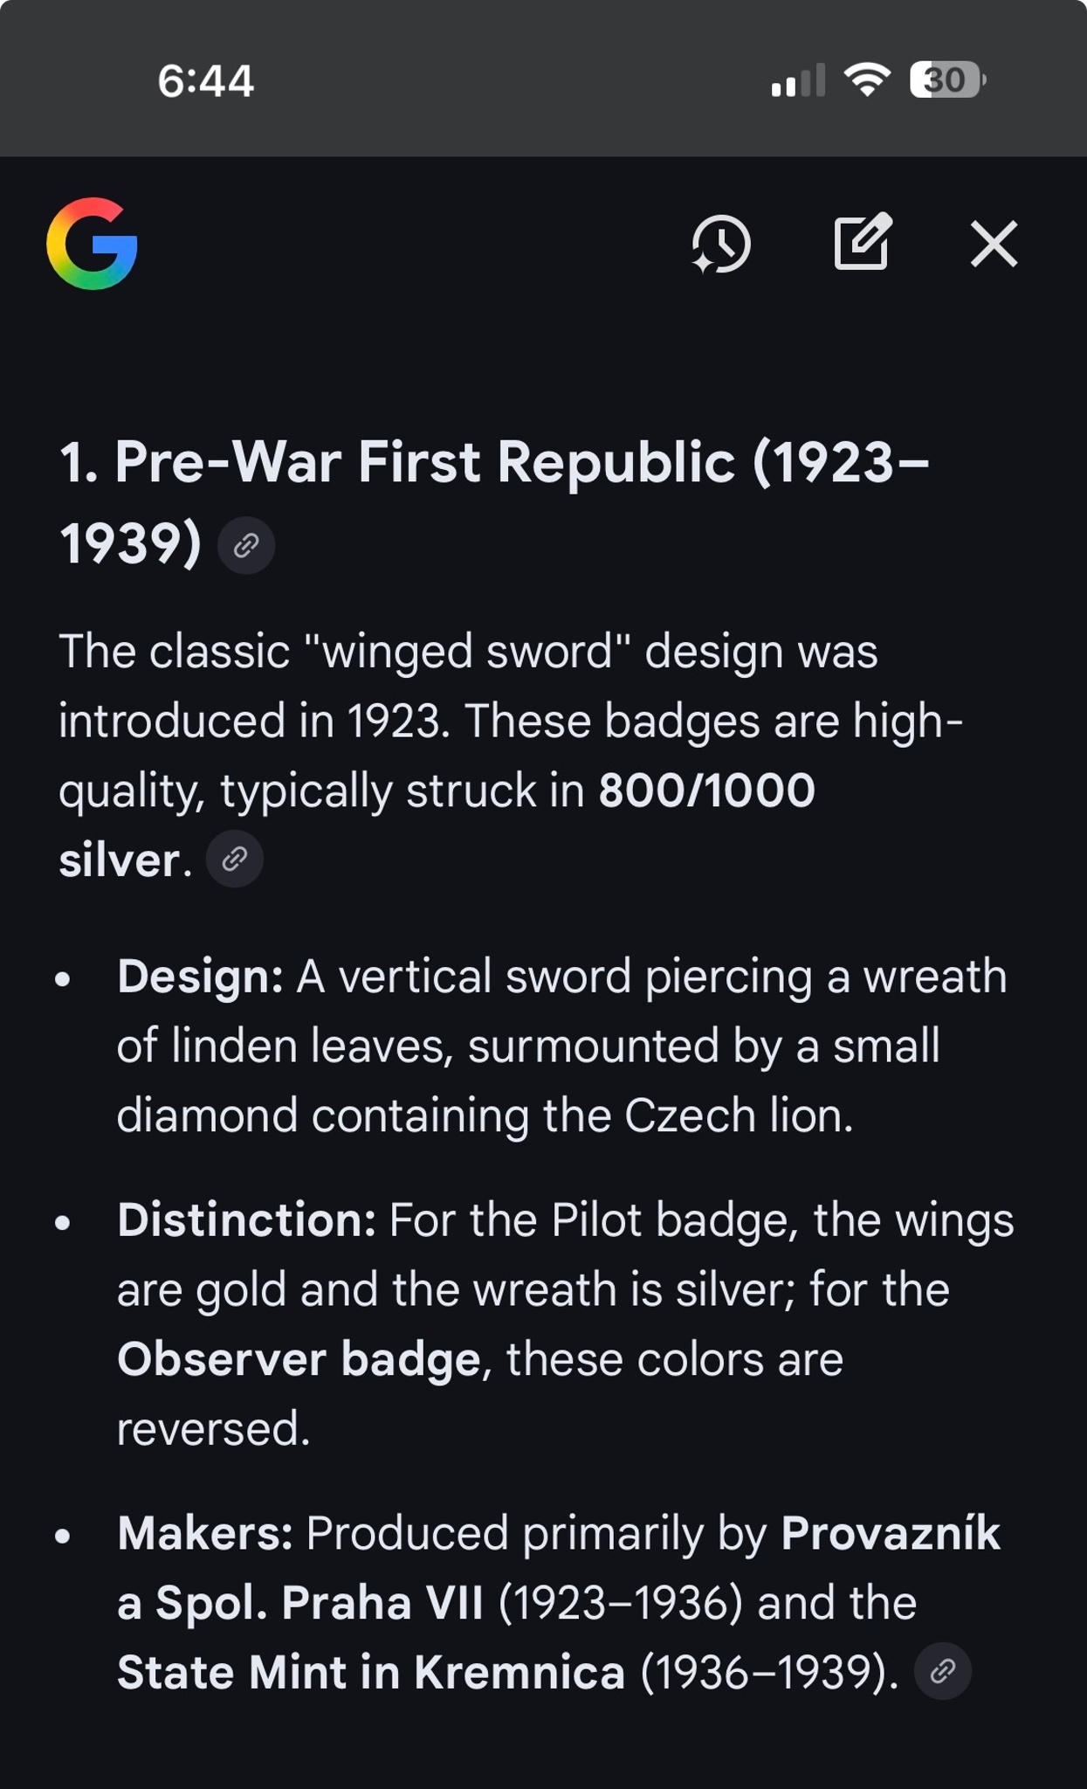The width and height of the screenshot is (1087, 1789).
Task: Tap the 'Design:' bullet label
Action: coord(200,976)
